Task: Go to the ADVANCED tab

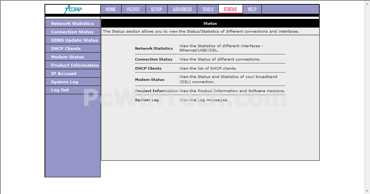Action: tap(182, 9)
